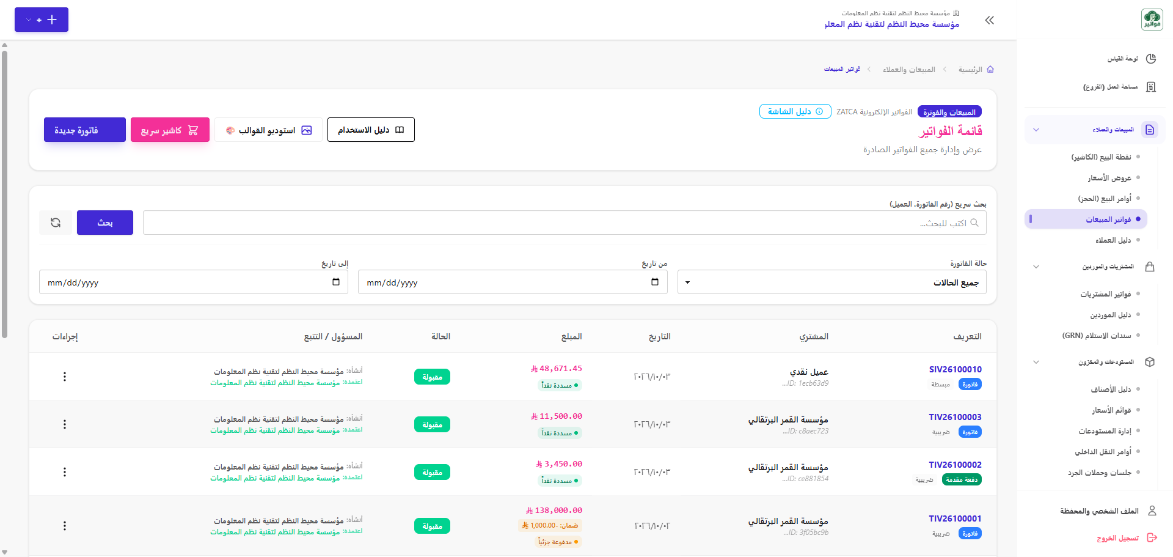This screenshot has width=1173, height=557.
Task: Open dashboard chart icon in sidebar
Action: click(1151, 59)
